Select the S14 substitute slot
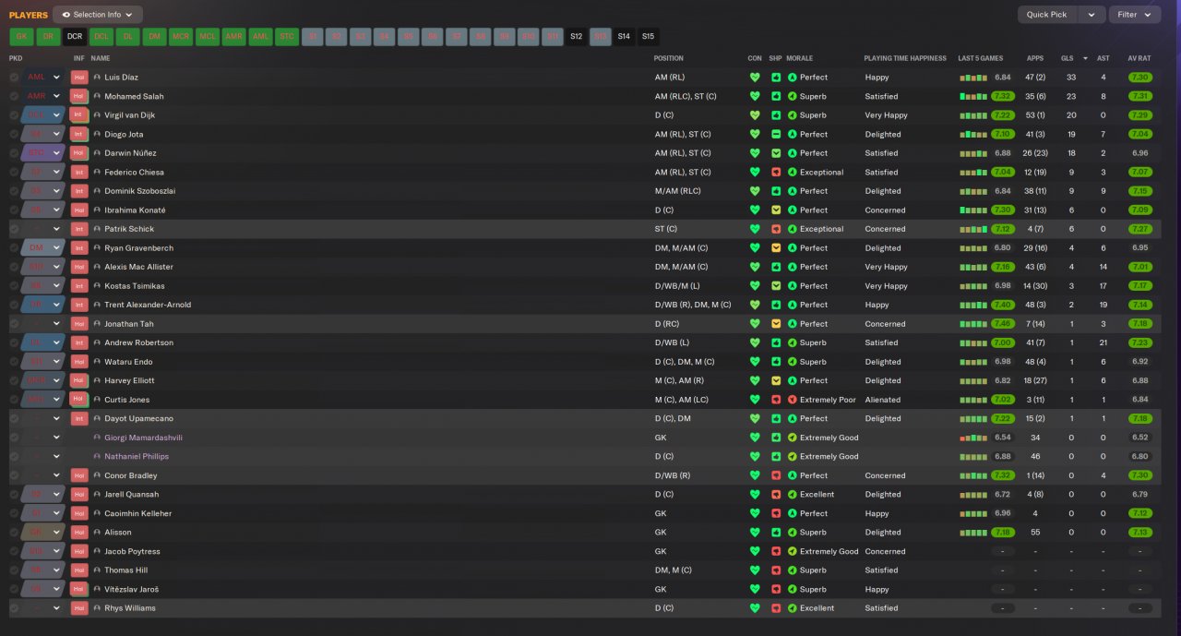Viewport: 1181px width, 636px height. coord(624,37)
